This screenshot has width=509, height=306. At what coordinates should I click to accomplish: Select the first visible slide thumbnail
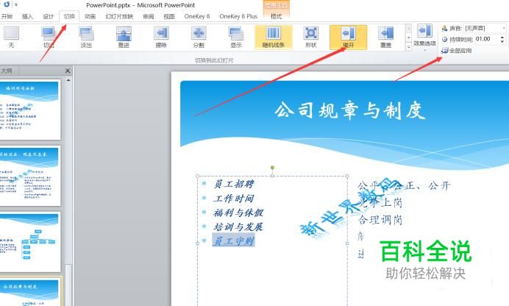(29, 110)
